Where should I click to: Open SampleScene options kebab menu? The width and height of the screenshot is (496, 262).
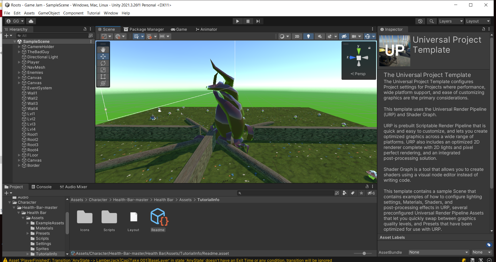click(x=91, y=41)
